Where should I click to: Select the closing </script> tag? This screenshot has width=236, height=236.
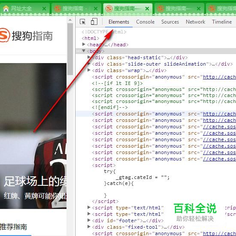click(105, 201)
